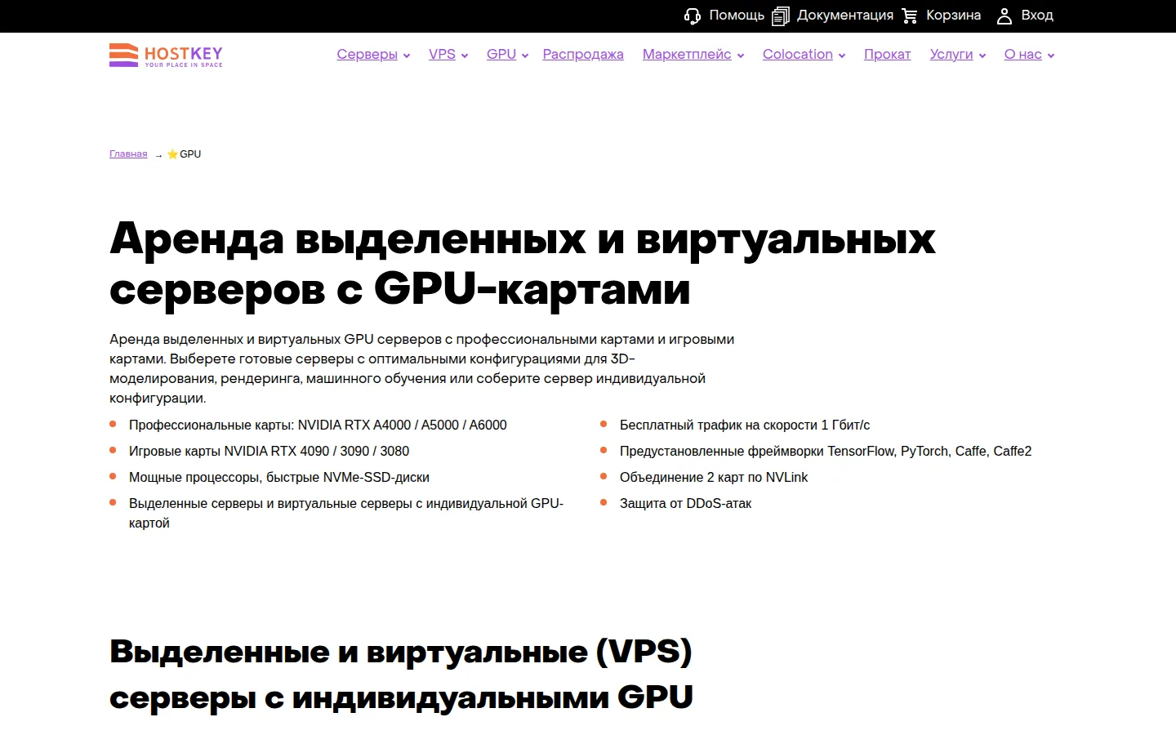This screenshot has height=735, width=1176.
Task: Click 'Профессиональные карты: NVIDIA RTX A4000' bullet
Action: 318,425
